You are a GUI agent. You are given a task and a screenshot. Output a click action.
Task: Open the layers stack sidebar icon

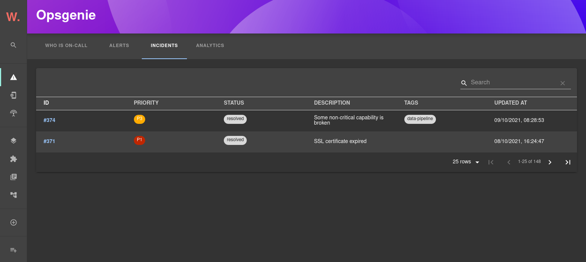14,141
